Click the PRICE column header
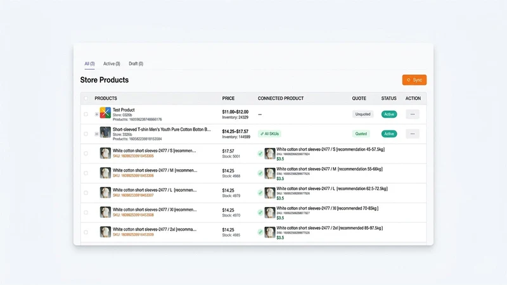 (x=228, y=98)
